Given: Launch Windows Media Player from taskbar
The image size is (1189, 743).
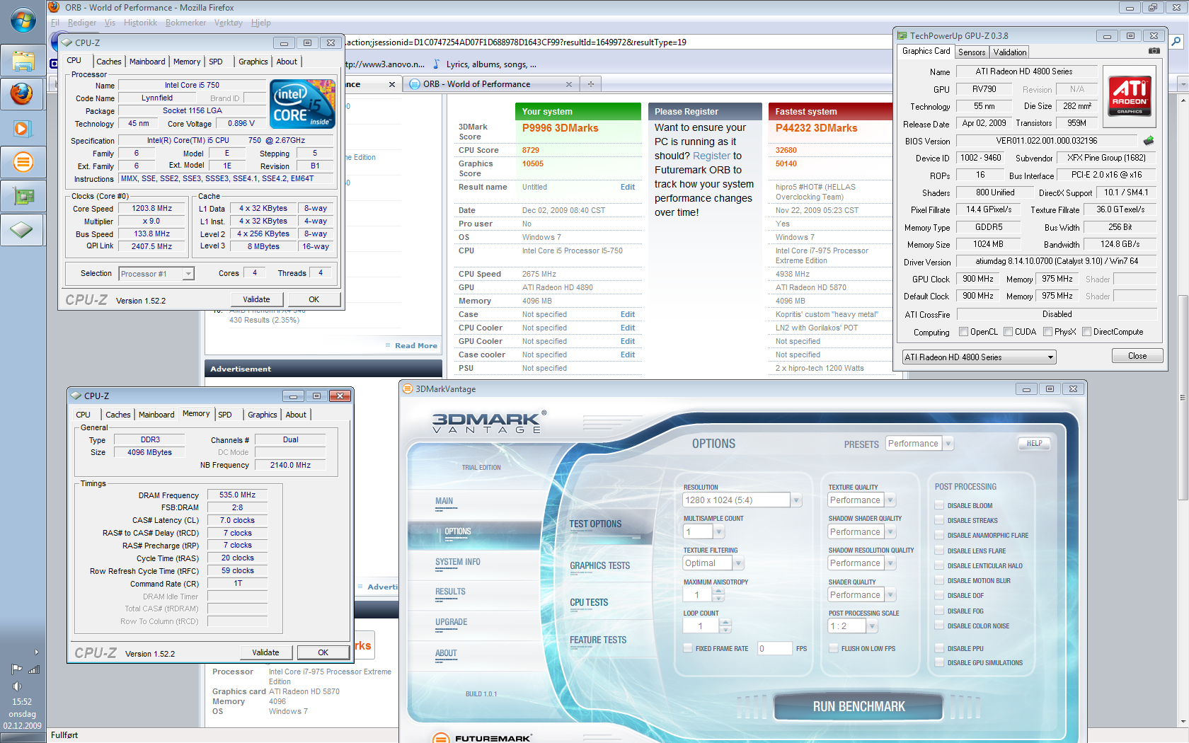Looking at the screenshot, I should [23, 128].
